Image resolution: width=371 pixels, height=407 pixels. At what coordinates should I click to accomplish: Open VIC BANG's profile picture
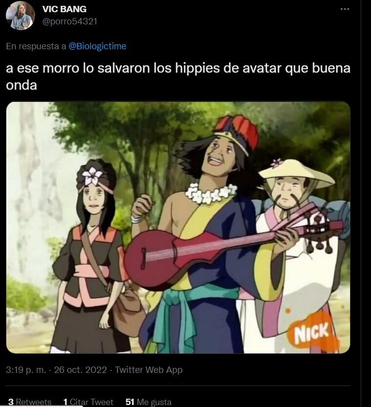pos(20,15)
